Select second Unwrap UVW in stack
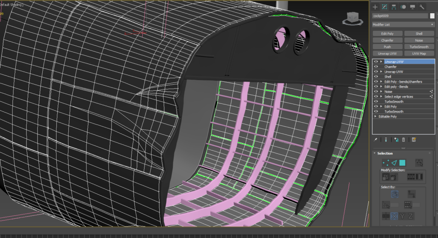Viewport: 438px width, 238px height. tap(394, 71)
